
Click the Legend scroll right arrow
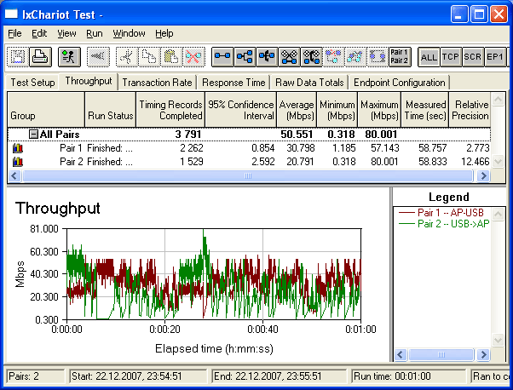point(483,355)
